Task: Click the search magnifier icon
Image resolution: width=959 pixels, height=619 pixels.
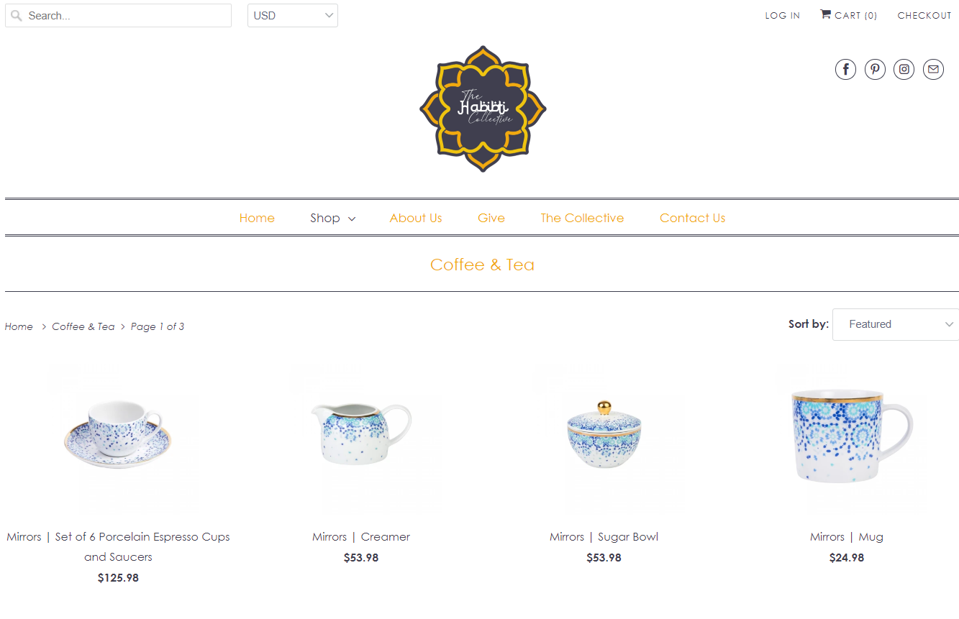Action: tap(17, 16)
